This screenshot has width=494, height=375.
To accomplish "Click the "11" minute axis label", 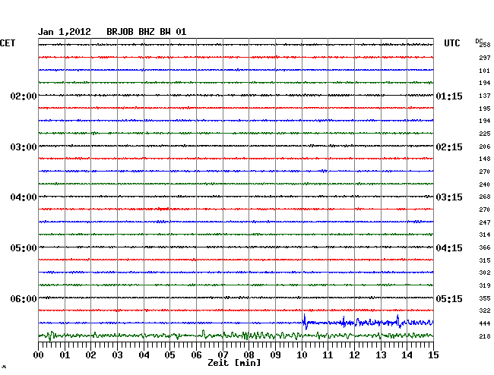I will click(328, 355).
